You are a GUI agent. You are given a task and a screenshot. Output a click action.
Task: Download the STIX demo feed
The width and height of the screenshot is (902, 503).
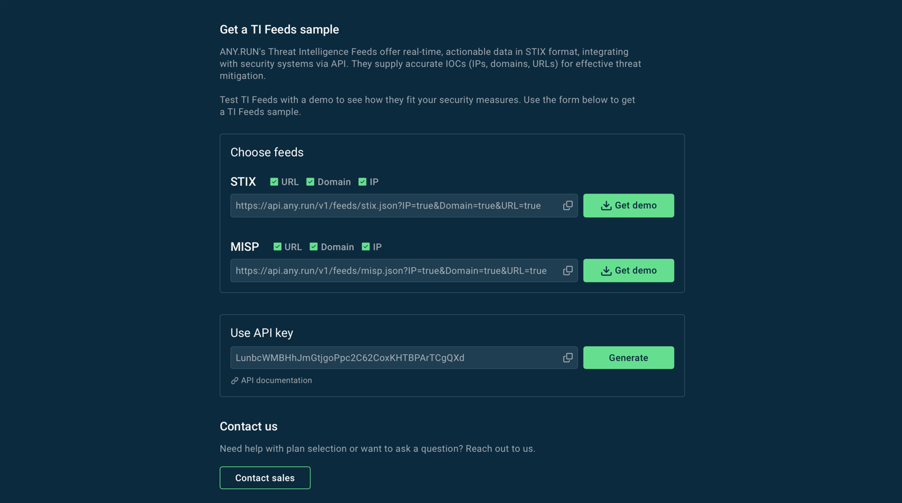(x=628, y=205)
